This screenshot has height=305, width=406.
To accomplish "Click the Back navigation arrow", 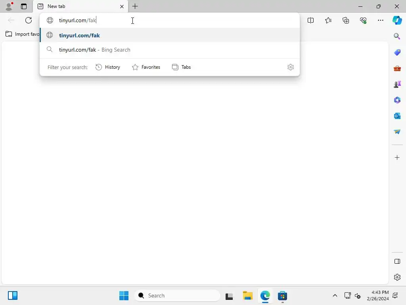I will (x=11, y=20).
